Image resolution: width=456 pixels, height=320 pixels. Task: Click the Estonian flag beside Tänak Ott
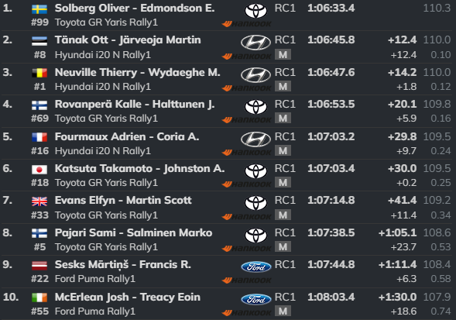39,41
